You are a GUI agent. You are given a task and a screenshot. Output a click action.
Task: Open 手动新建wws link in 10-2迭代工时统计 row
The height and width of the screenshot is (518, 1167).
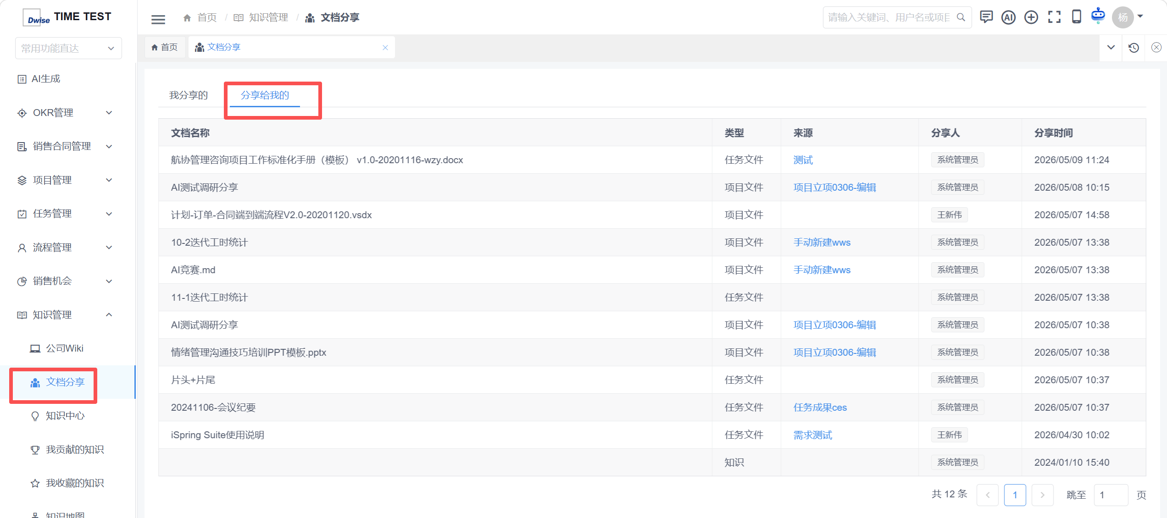[822, 242]
